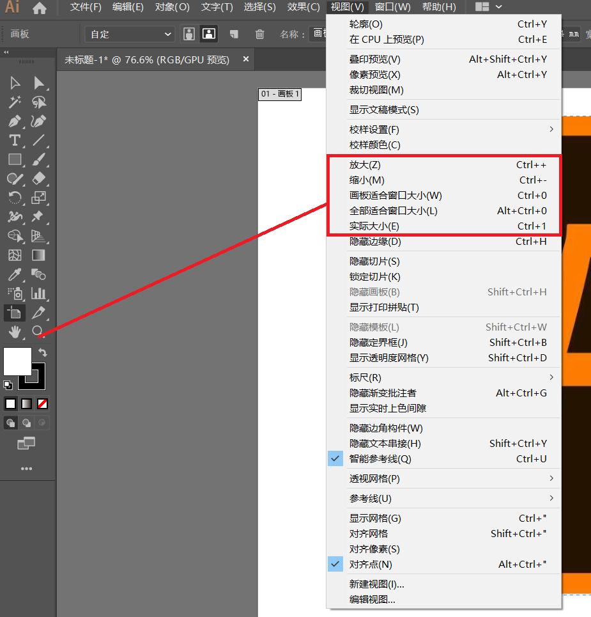Screen dimensions: 591x617
Task: Select the Eraser tool
Action: tap(38, 178)
